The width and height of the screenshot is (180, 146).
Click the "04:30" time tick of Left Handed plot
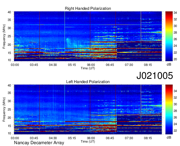click(53, 138)
